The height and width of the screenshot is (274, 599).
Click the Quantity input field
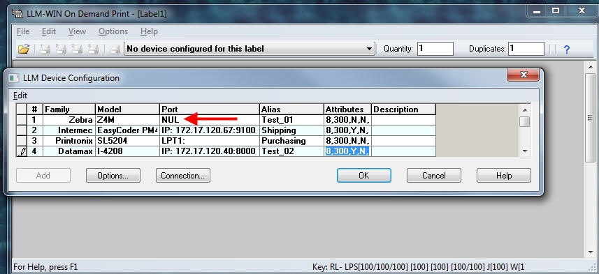[x=435, y=49]
